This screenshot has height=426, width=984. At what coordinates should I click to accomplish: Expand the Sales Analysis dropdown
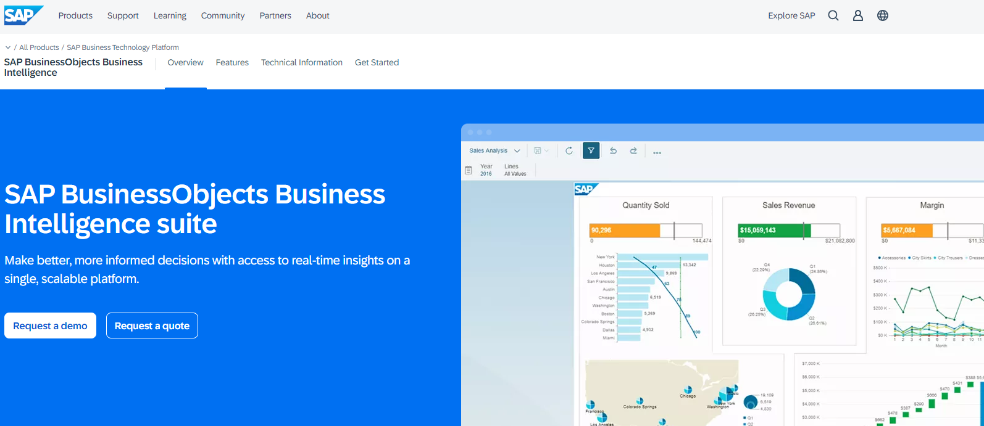pyautogui.click(x=494, y=150)
